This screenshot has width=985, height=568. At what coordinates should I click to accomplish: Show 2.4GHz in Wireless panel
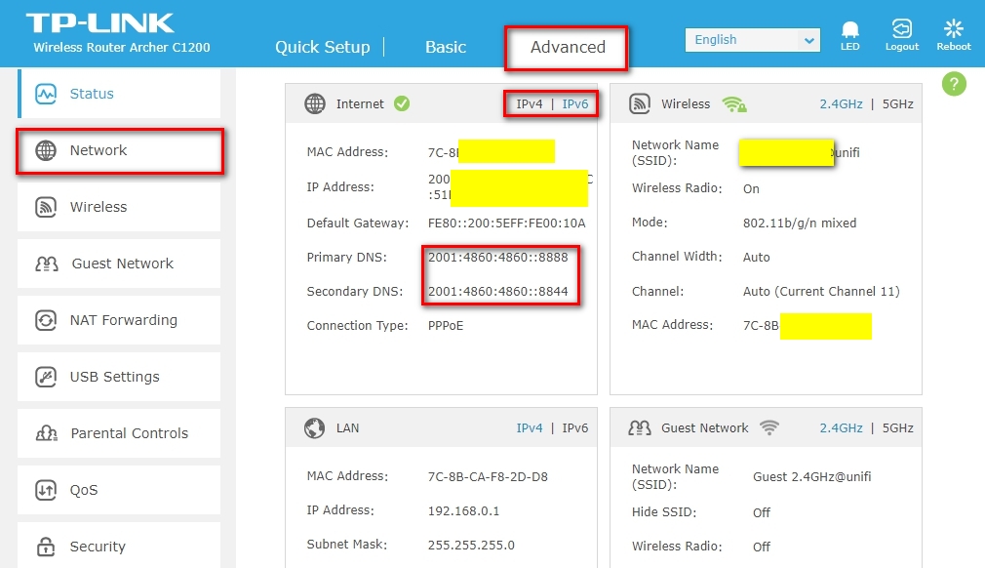coord(841,104)
